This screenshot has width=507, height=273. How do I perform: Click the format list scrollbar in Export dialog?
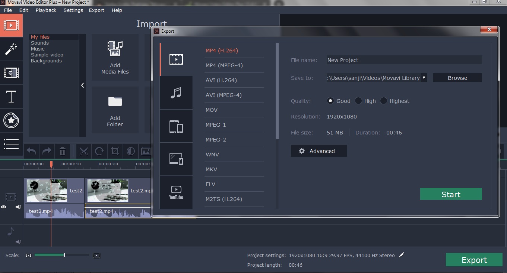click(x=277, y=91)
